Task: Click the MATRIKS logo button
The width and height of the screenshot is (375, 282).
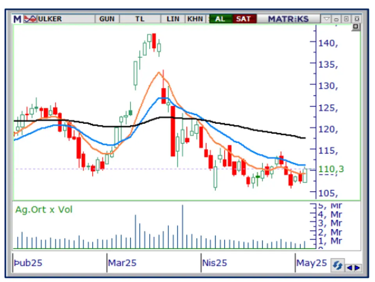Action: pos(288,19)
